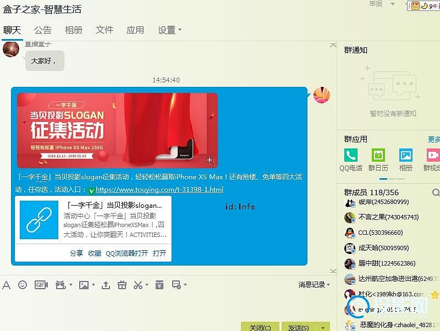Viewport: 440px width, 331px height.
Task: Open the font style tool
Action: (6, 285)
